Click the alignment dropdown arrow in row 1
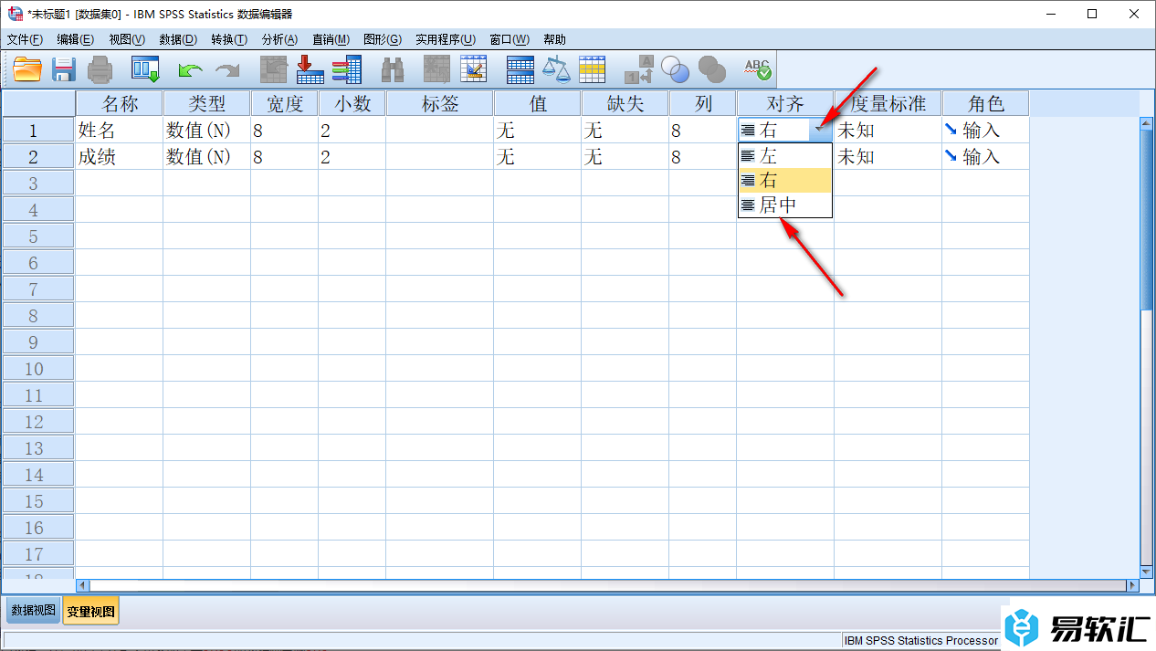The image size is (1156, 651). pos(820,131)
